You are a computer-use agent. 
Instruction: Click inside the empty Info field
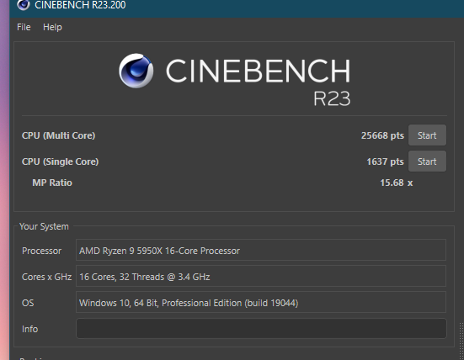tap(261, 328)
